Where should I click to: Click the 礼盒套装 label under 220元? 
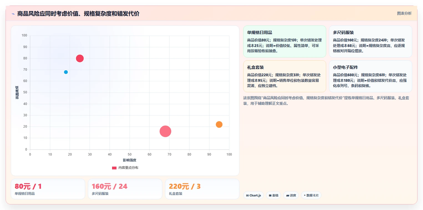[x=176, y=194]
